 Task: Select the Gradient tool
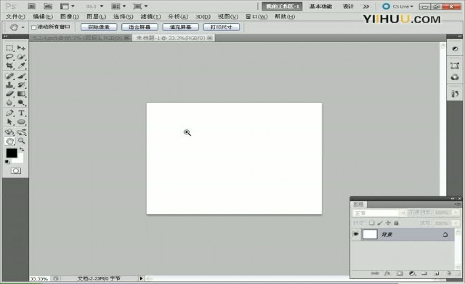tap(21, 94)
